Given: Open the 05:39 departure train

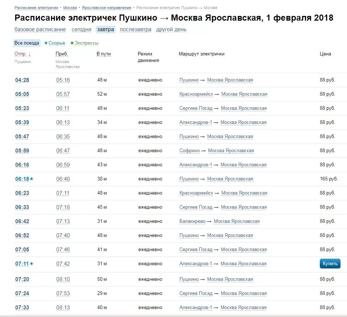Looking at the screenshot, I should tap(22, 122).
